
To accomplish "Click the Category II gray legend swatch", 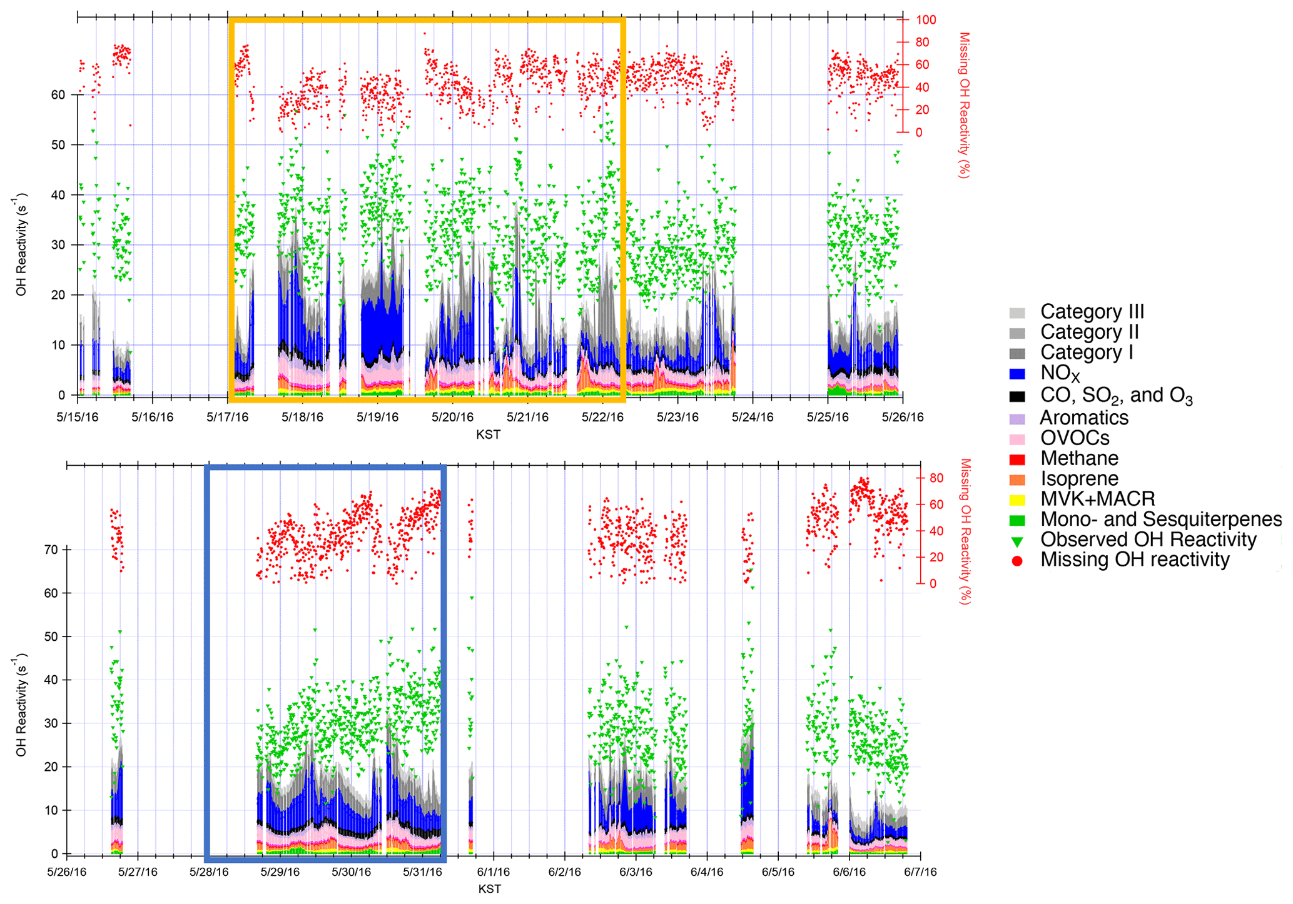I will [1017, 333].
